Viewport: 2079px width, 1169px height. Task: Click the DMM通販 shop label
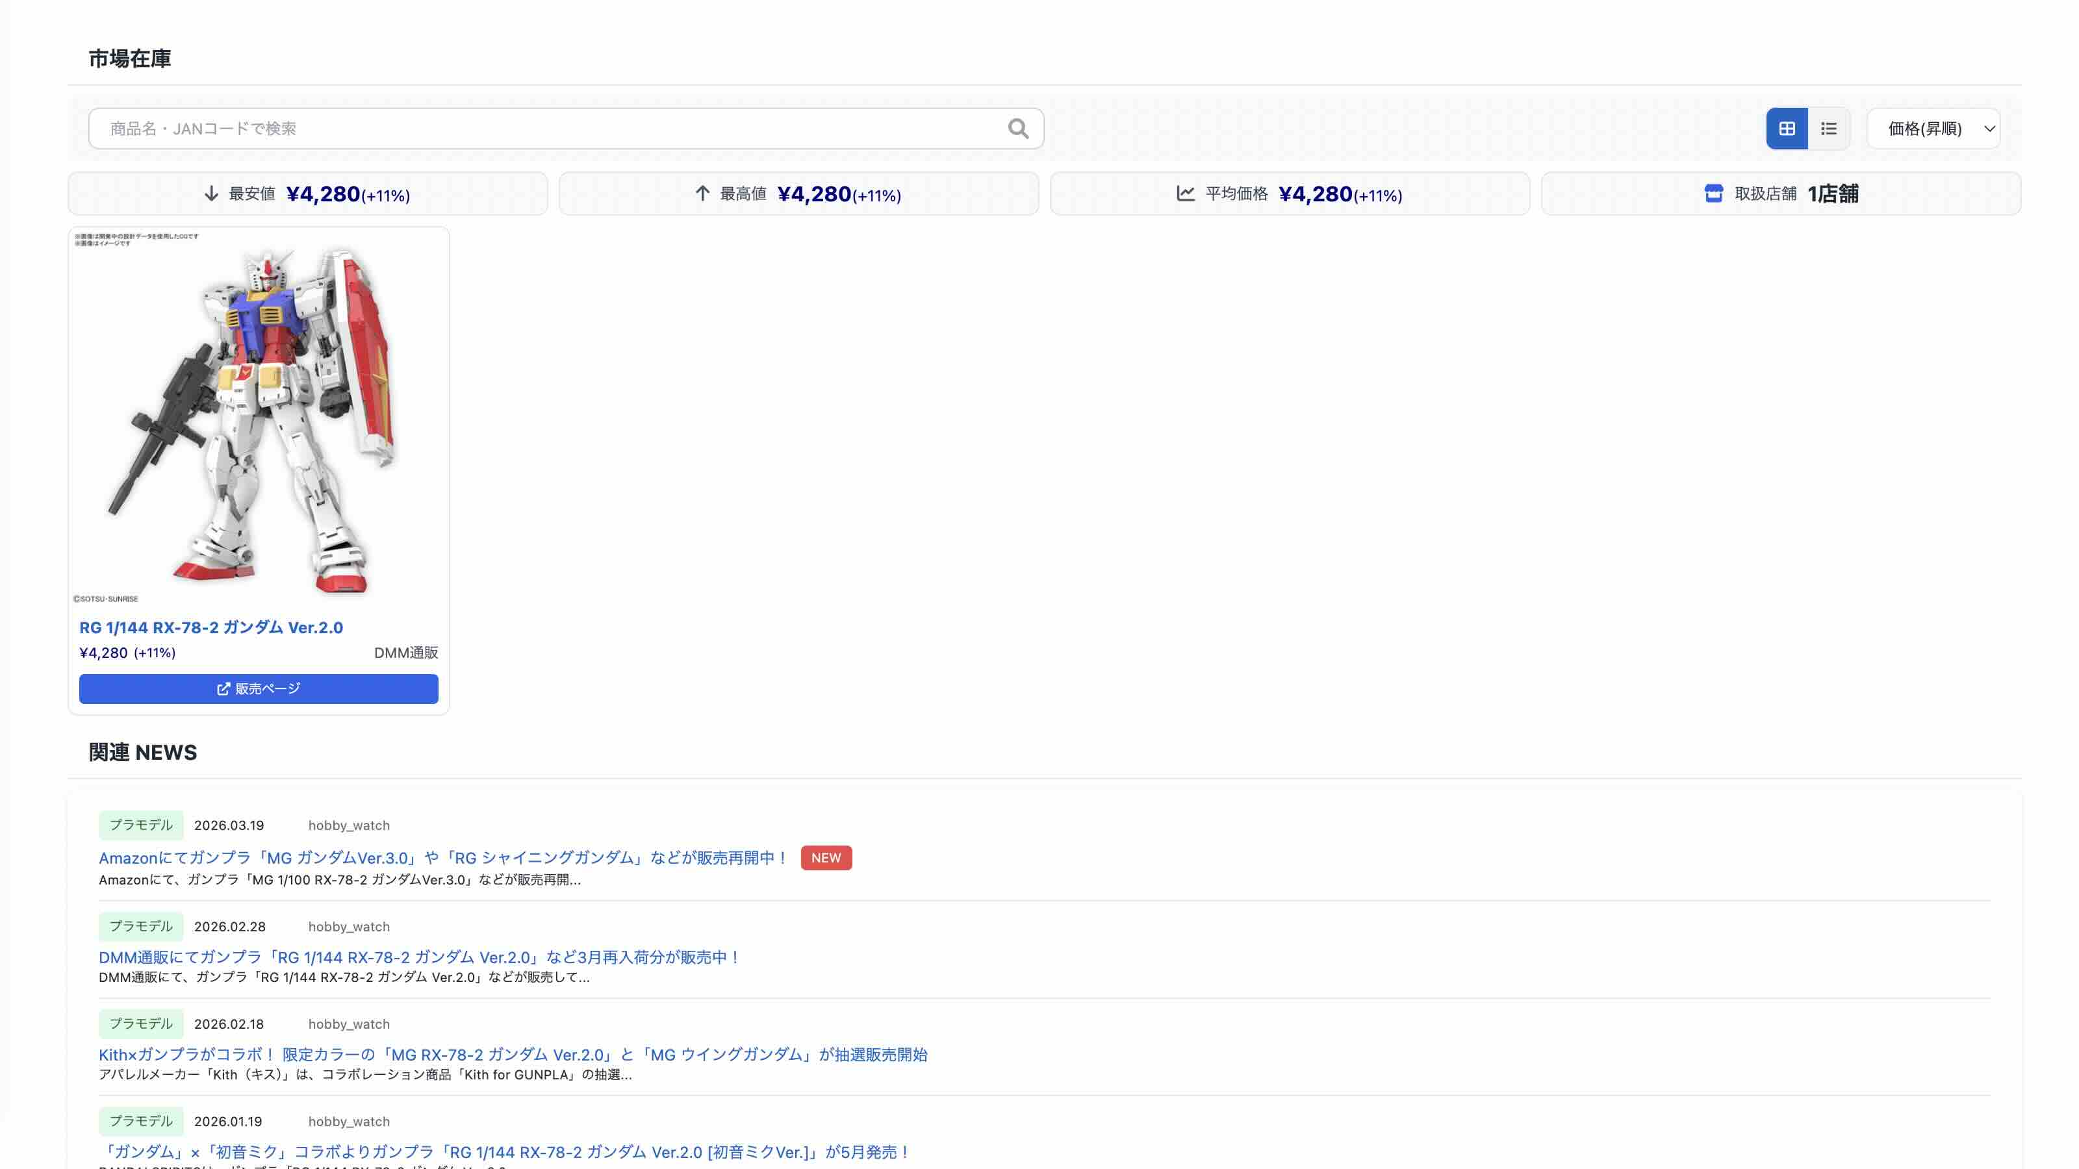coord(406,653)
